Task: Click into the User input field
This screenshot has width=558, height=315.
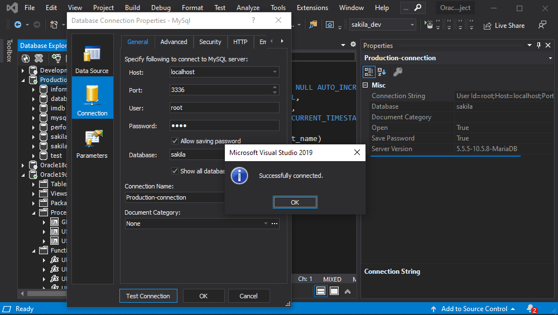Action: click(224, 108)
